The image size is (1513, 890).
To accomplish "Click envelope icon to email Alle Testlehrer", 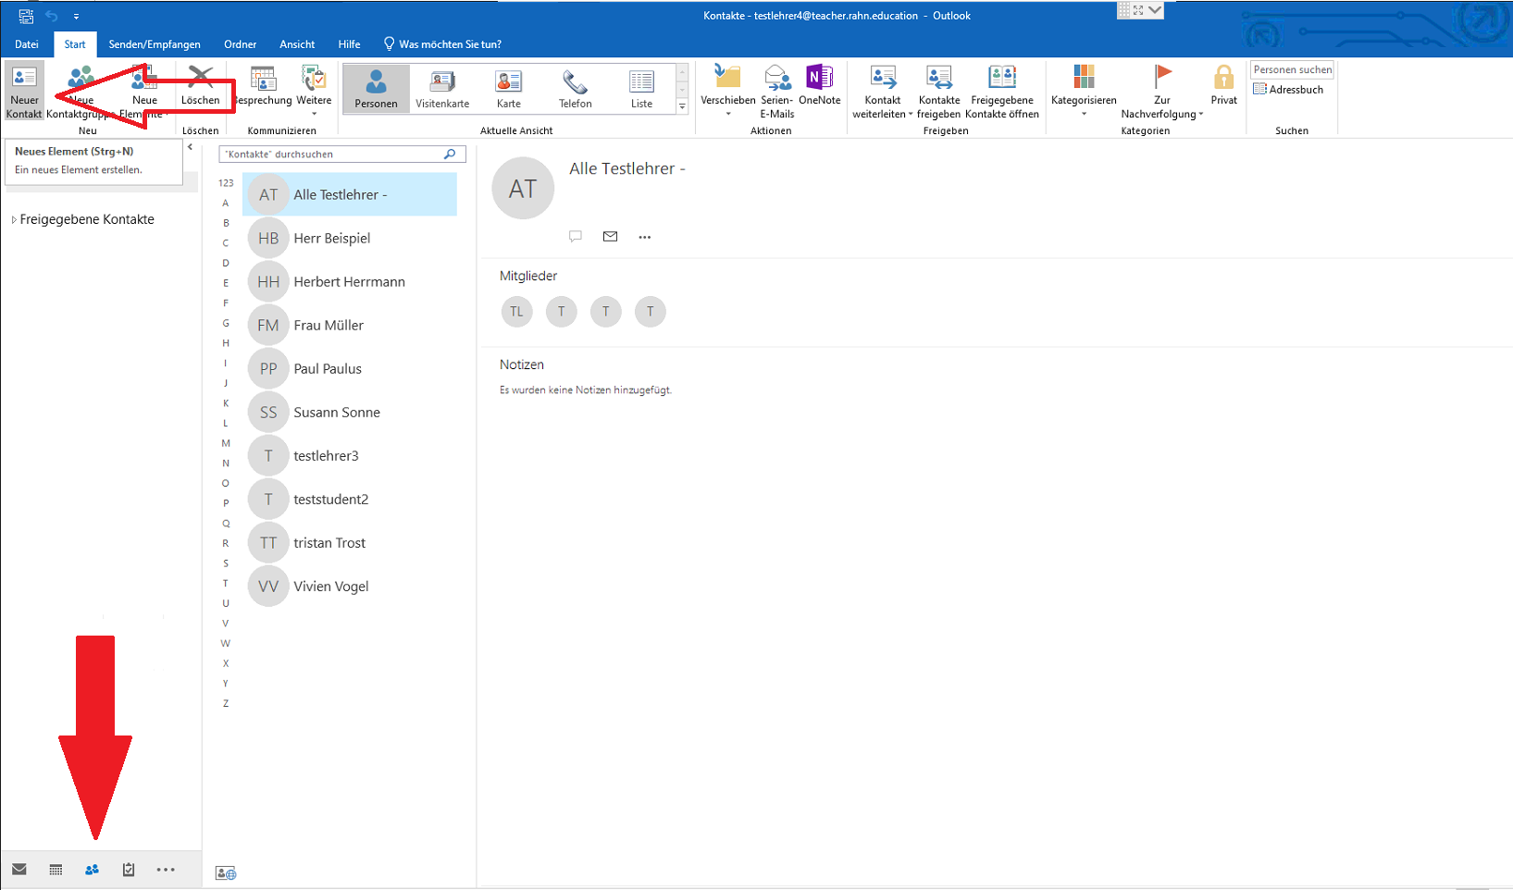I will [610, 237].
